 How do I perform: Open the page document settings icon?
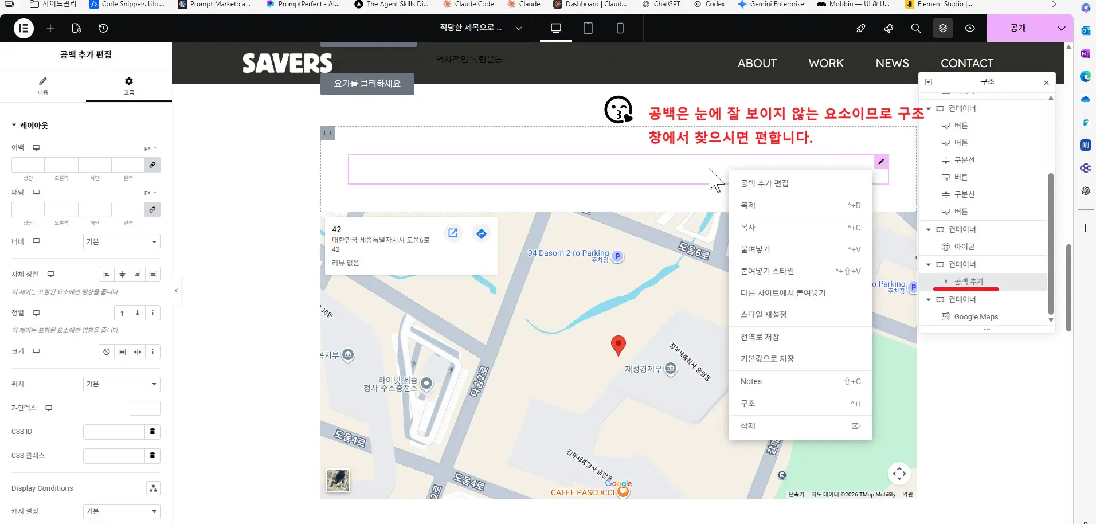click(x=77, y=28)
